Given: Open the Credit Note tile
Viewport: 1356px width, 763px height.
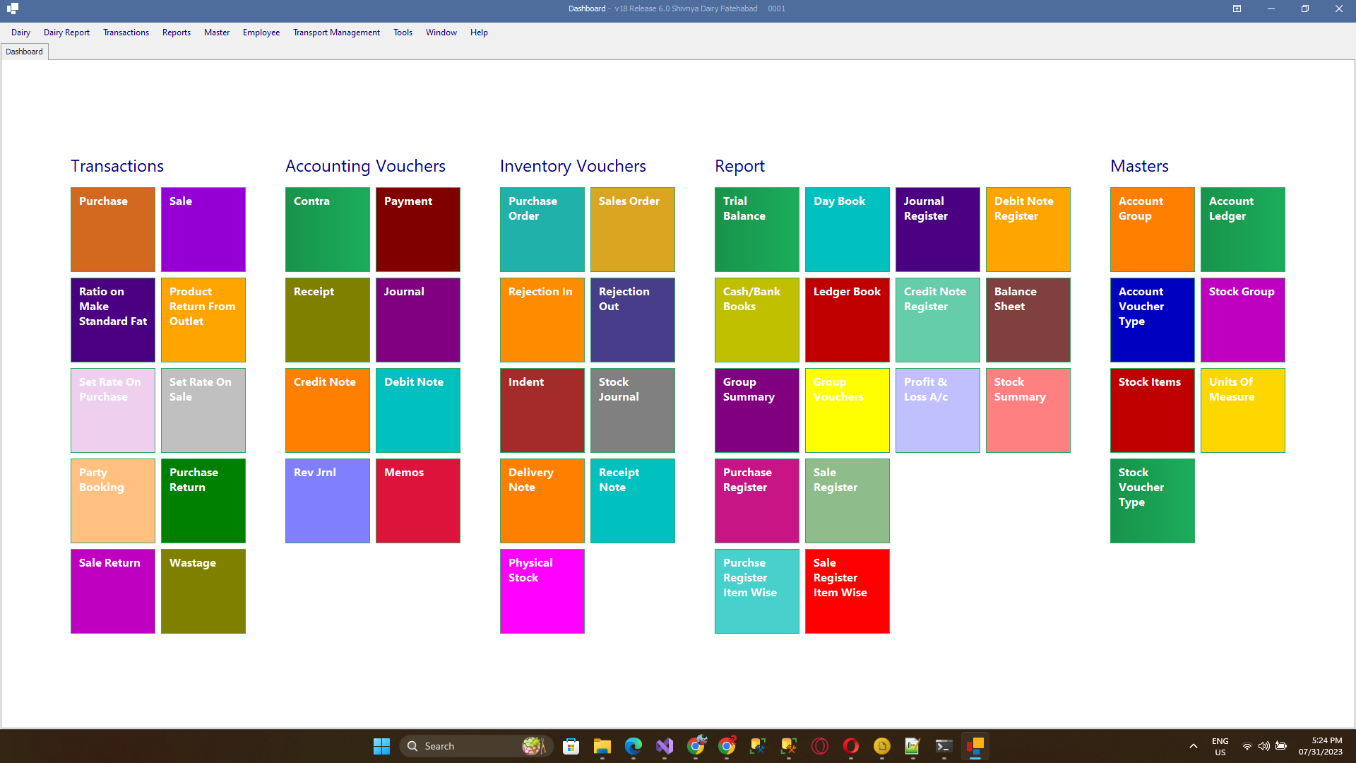Looking at the screenshot, I should tap(328, 410).
